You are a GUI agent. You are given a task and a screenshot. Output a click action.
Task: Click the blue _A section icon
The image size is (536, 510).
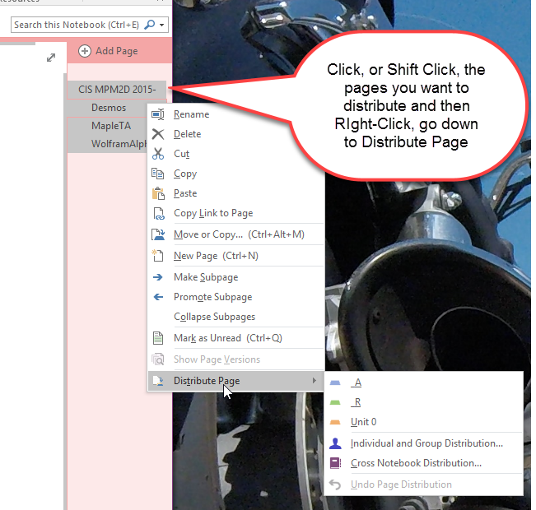point(335,383)
